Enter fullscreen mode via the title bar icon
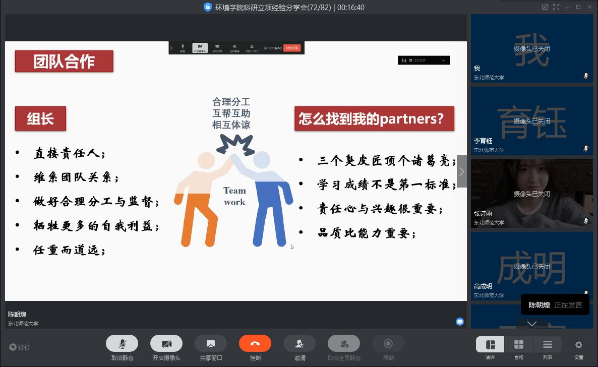 click(556, 7)
